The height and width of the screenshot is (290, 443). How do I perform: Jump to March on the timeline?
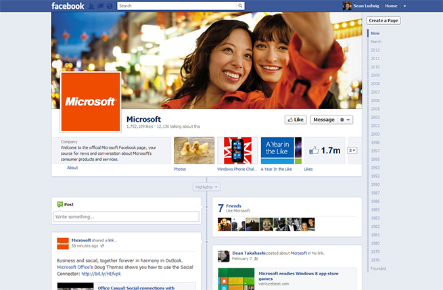pyautogui.click(x=376, y=42)
